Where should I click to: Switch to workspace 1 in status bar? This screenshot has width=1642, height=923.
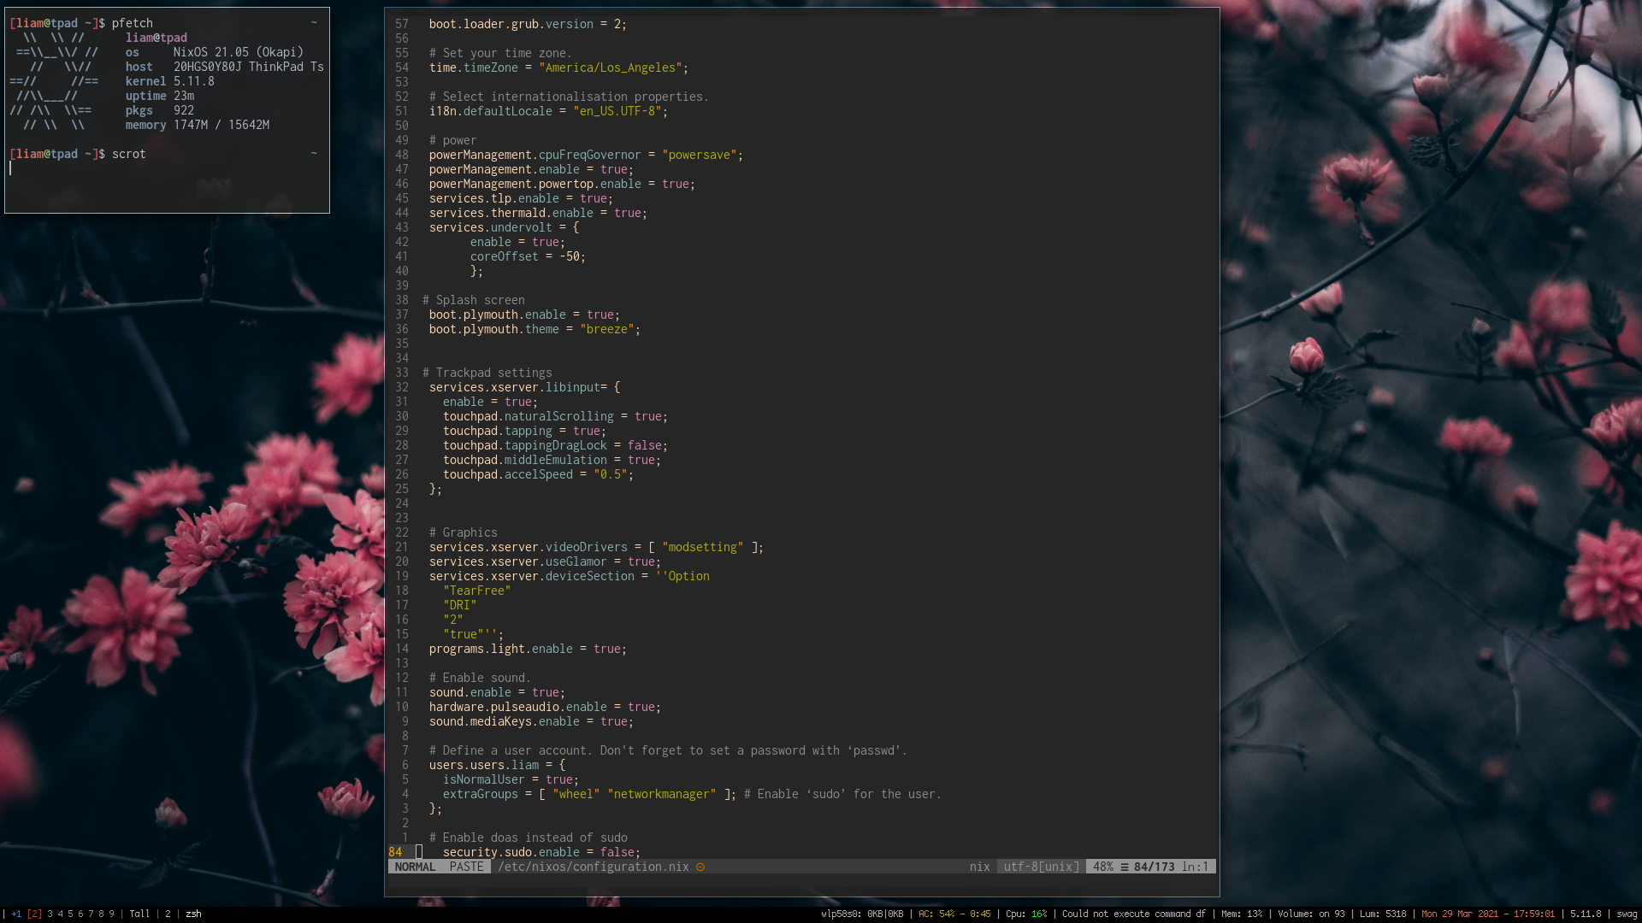[x=16, y=914]
